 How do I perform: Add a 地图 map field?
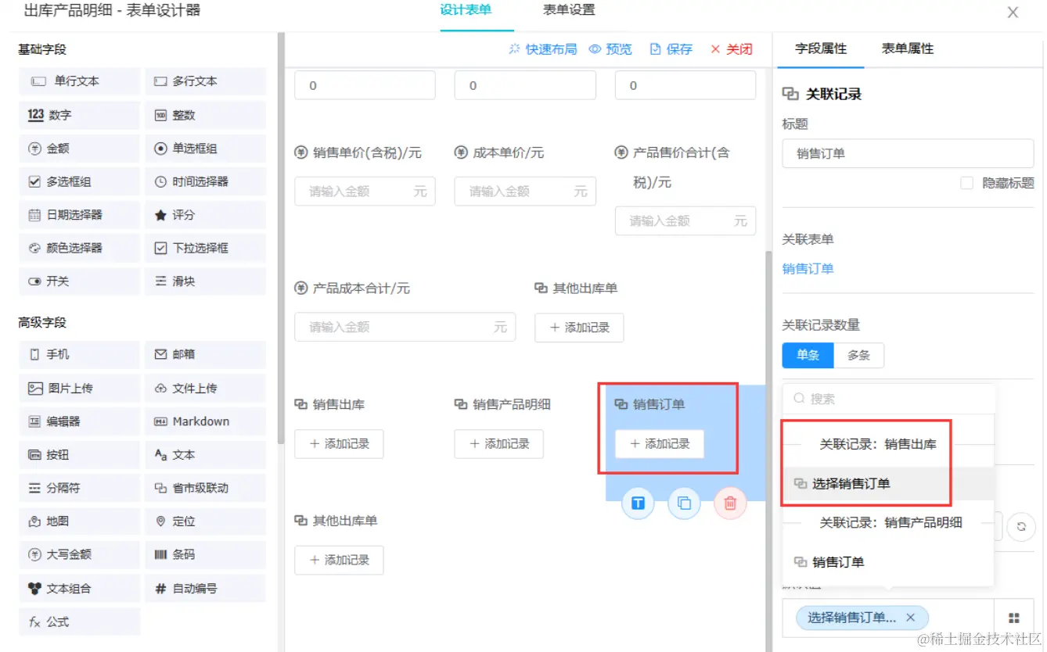[79, 521]
